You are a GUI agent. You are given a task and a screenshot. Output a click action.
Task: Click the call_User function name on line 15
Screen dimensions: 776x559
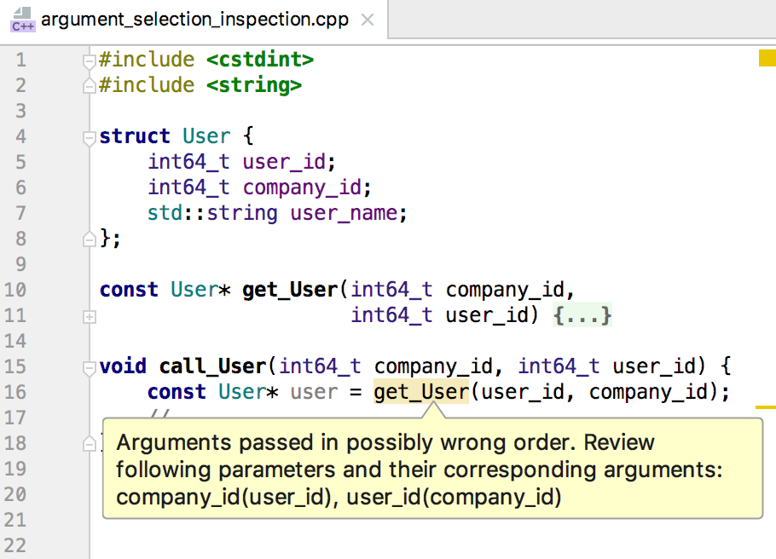coord(213,366)
